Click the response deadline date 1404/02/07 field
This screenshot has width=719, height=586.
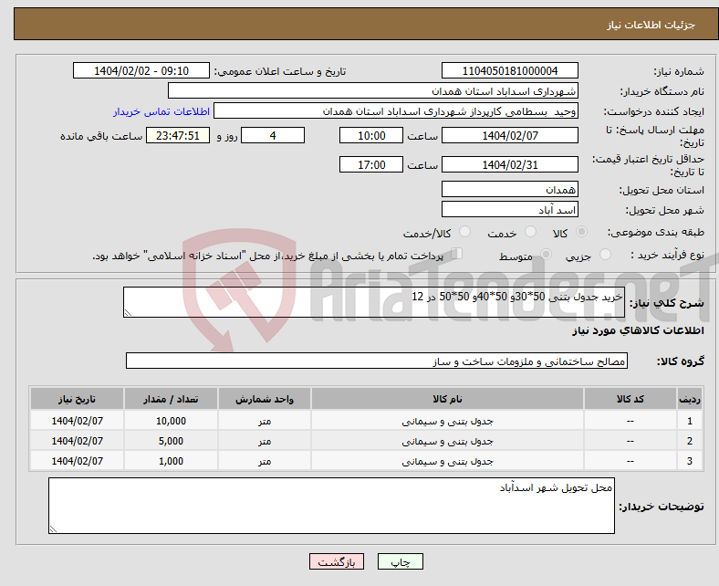[509, 135]
